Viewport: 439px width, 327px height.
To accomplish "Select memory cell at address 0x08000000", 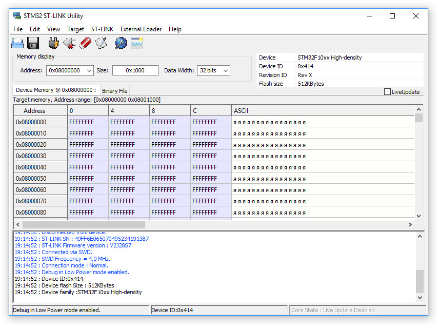I will 88,122.
